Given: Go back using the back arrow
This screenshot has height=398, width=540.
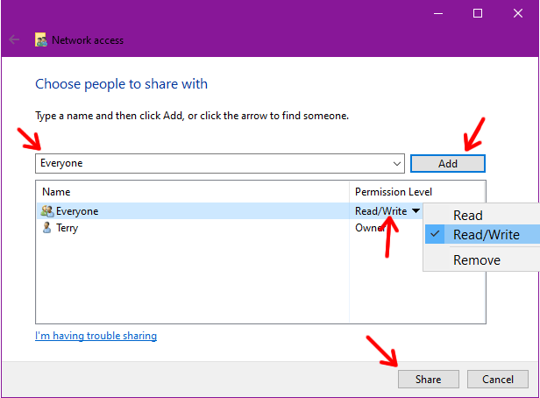Looking at the screenshot, I should click(x=14, y=40).
